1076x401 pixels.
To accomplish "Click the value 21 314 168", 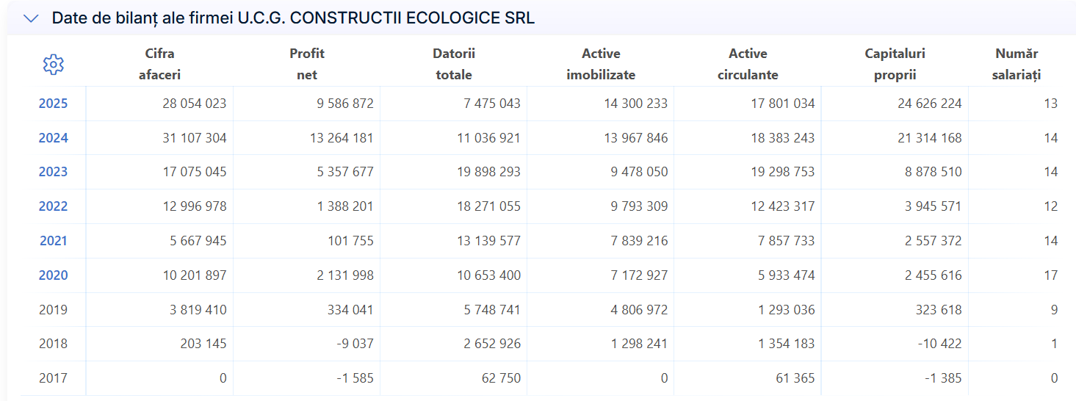I will 930,138.
